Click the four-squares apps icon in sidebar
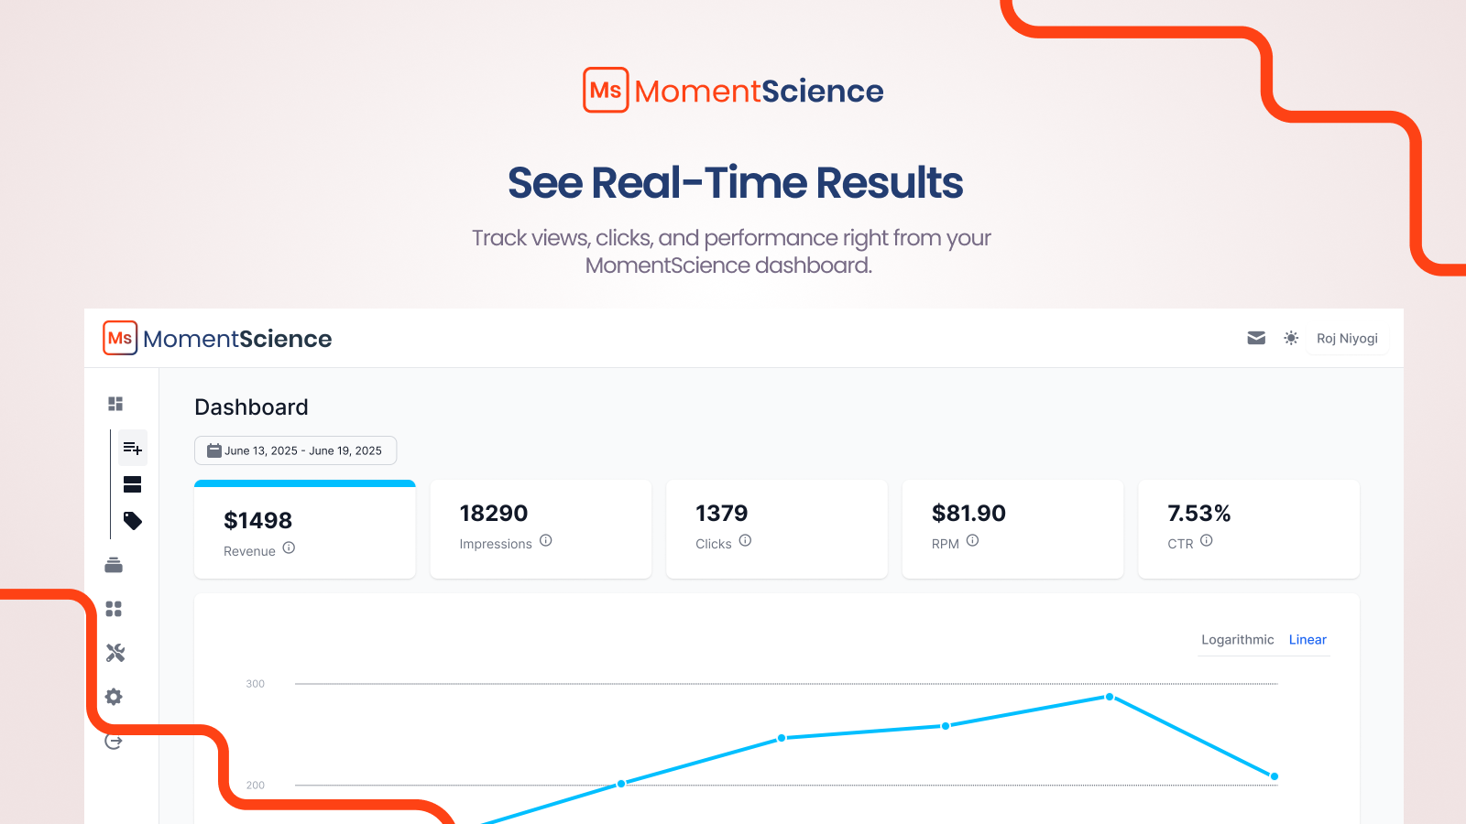The width and height of the screenshot is (1466, 824). (114, 609)
